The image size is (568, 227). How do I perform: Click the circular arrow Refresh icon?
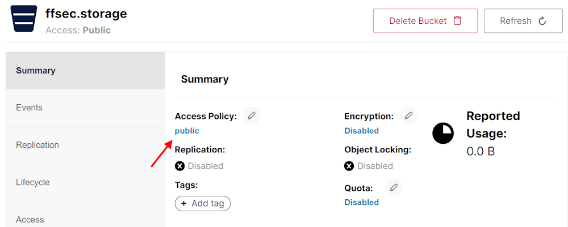(542, 21)
